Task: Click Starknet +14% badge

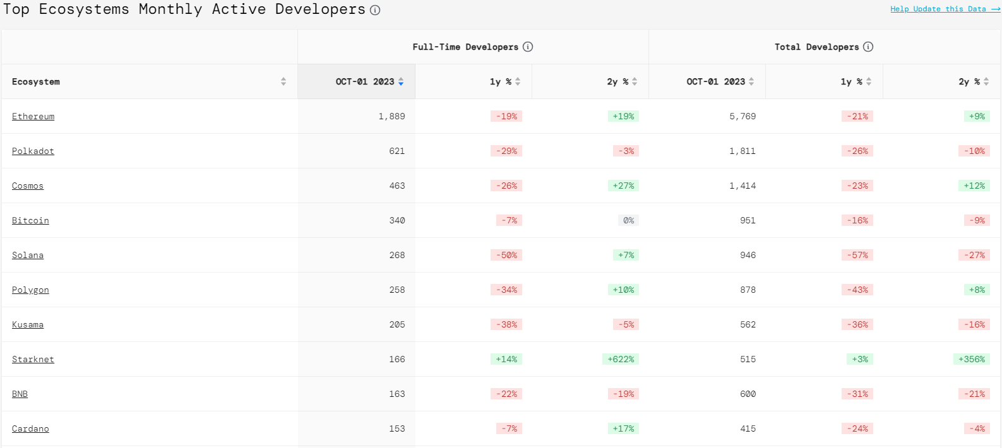Action: click(x=506, y=359)
